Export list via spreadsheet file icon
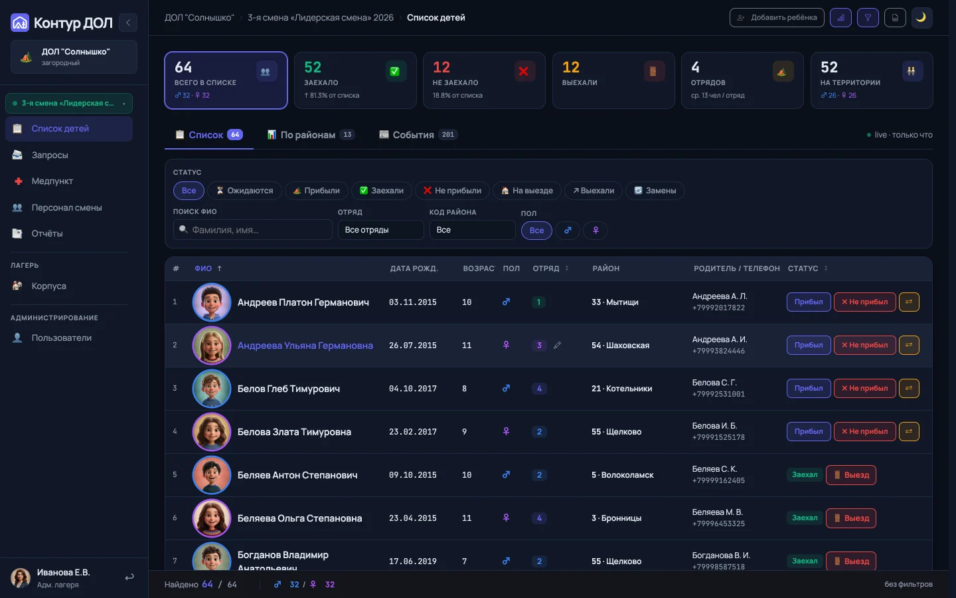Viewport: 956px width, 598px height. (x=895, y=18)
